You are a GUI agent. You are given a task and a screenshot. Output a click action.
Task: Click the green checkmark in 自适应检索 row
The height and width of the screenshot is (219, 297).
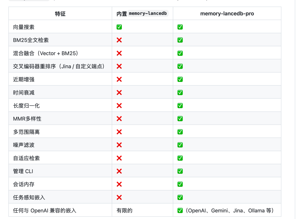(180, 158)
